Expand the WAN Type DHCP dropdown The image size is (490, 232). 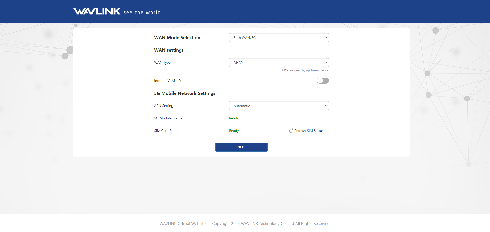pos(279,62)
